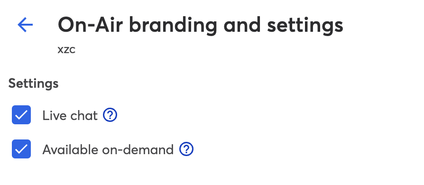Select the question mark beside Live chat
Image resolution: width=424 pixels, height=185 pixels.
click(110, 115)
